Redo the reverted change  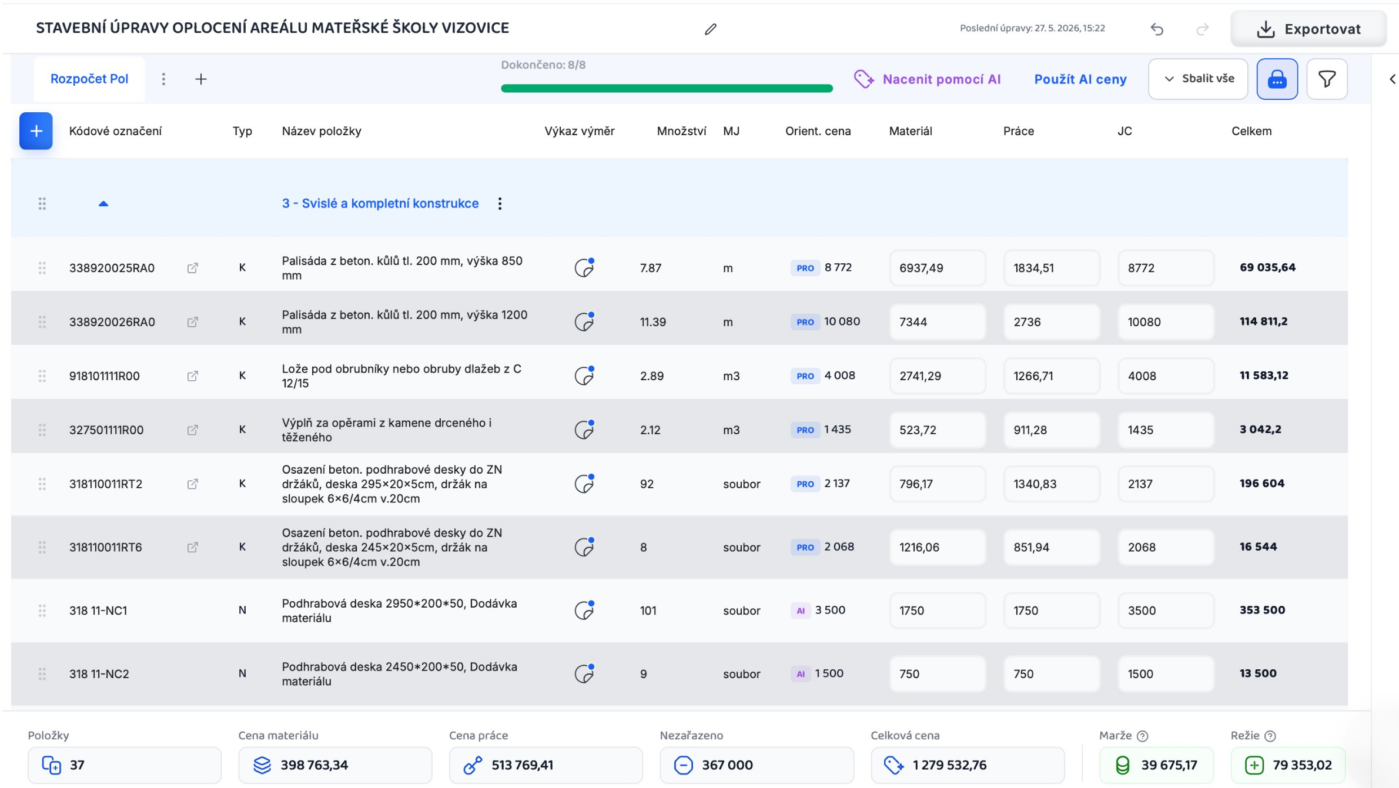tap(1203, 29)
